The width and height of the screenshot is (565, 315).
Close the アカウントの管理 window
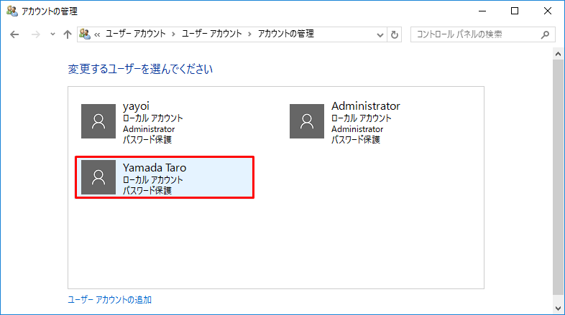(547, 11)
